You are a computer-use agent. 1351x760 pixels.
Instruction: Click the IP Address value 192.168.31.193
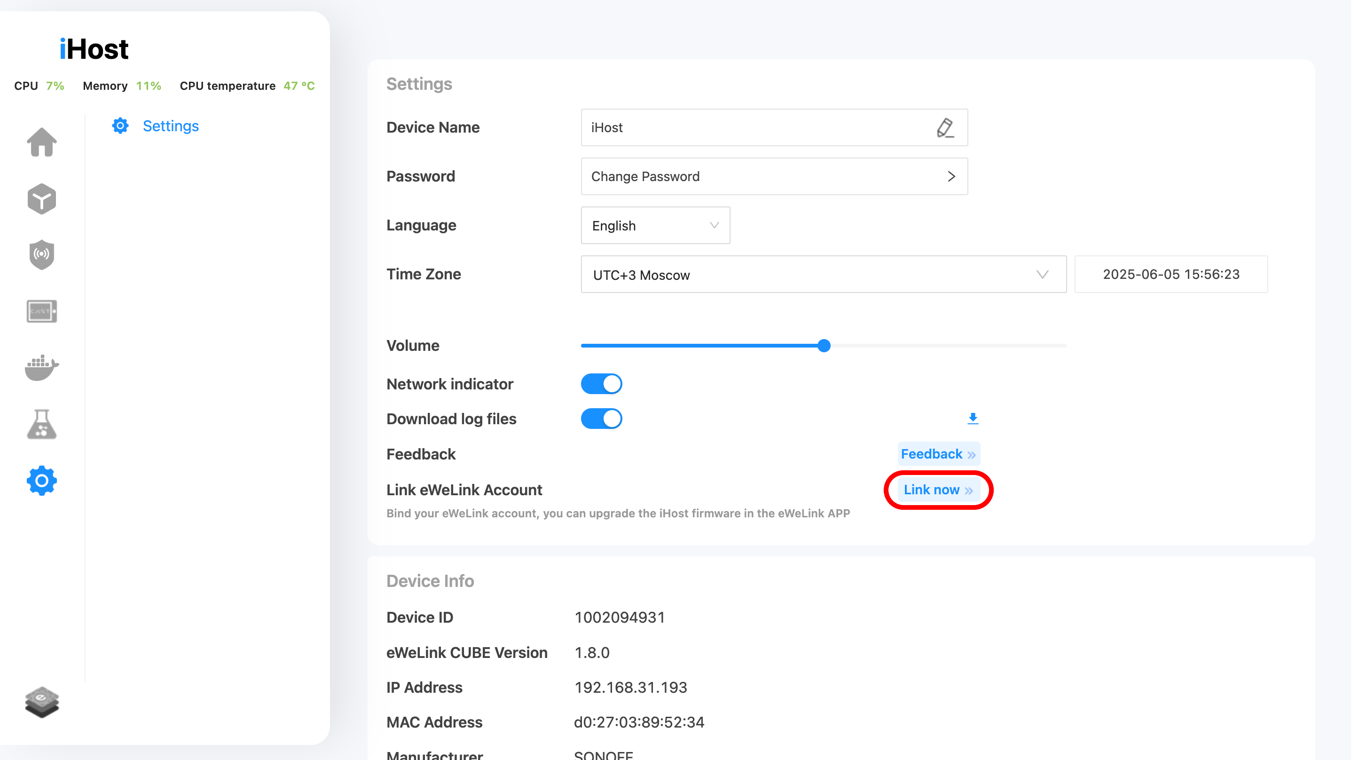coord(631,688)
